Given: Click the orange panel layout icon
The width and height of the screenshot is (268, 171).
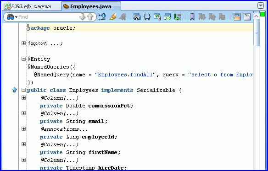Looking at the screenshot, I should pyautogui.click(x=237, y=17).
